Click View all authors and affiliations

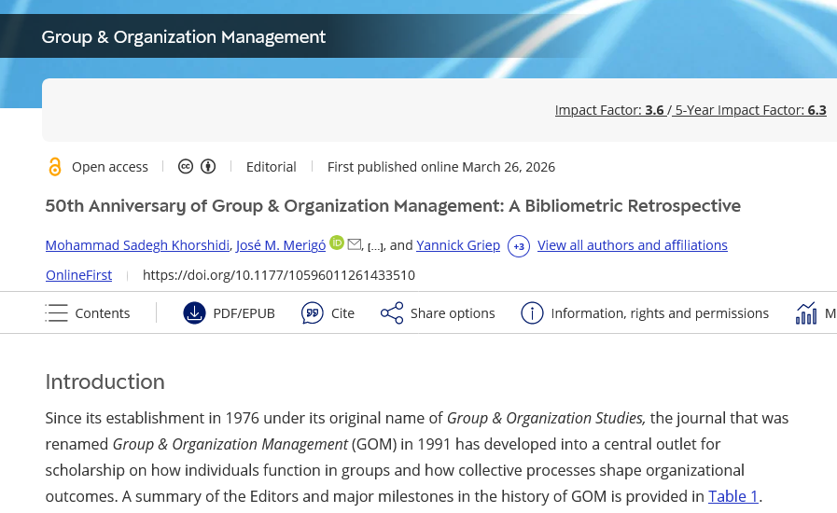tap(632, 245)
